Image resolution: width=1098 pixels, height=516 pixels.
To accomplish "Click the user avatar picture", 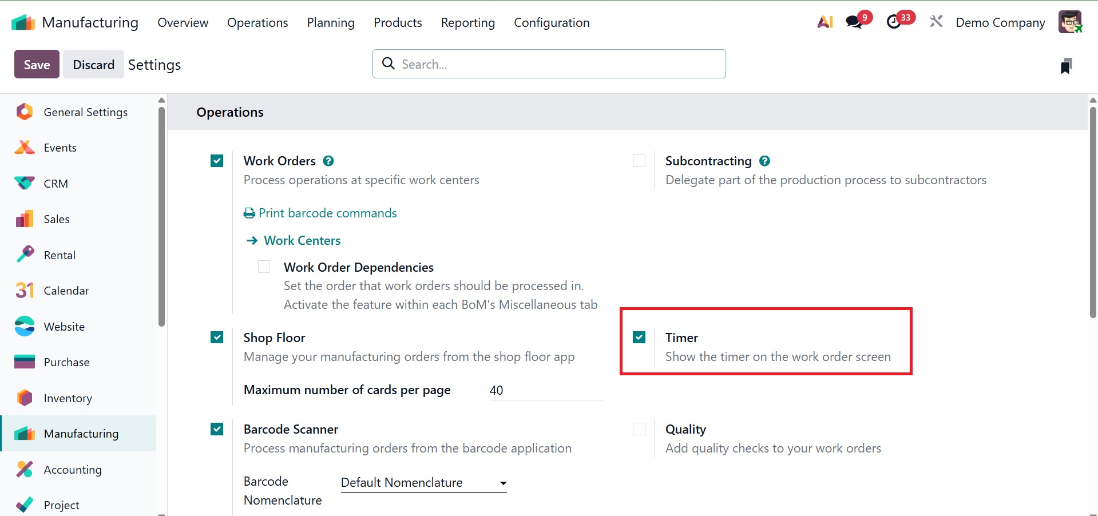I will (1069, 22).
